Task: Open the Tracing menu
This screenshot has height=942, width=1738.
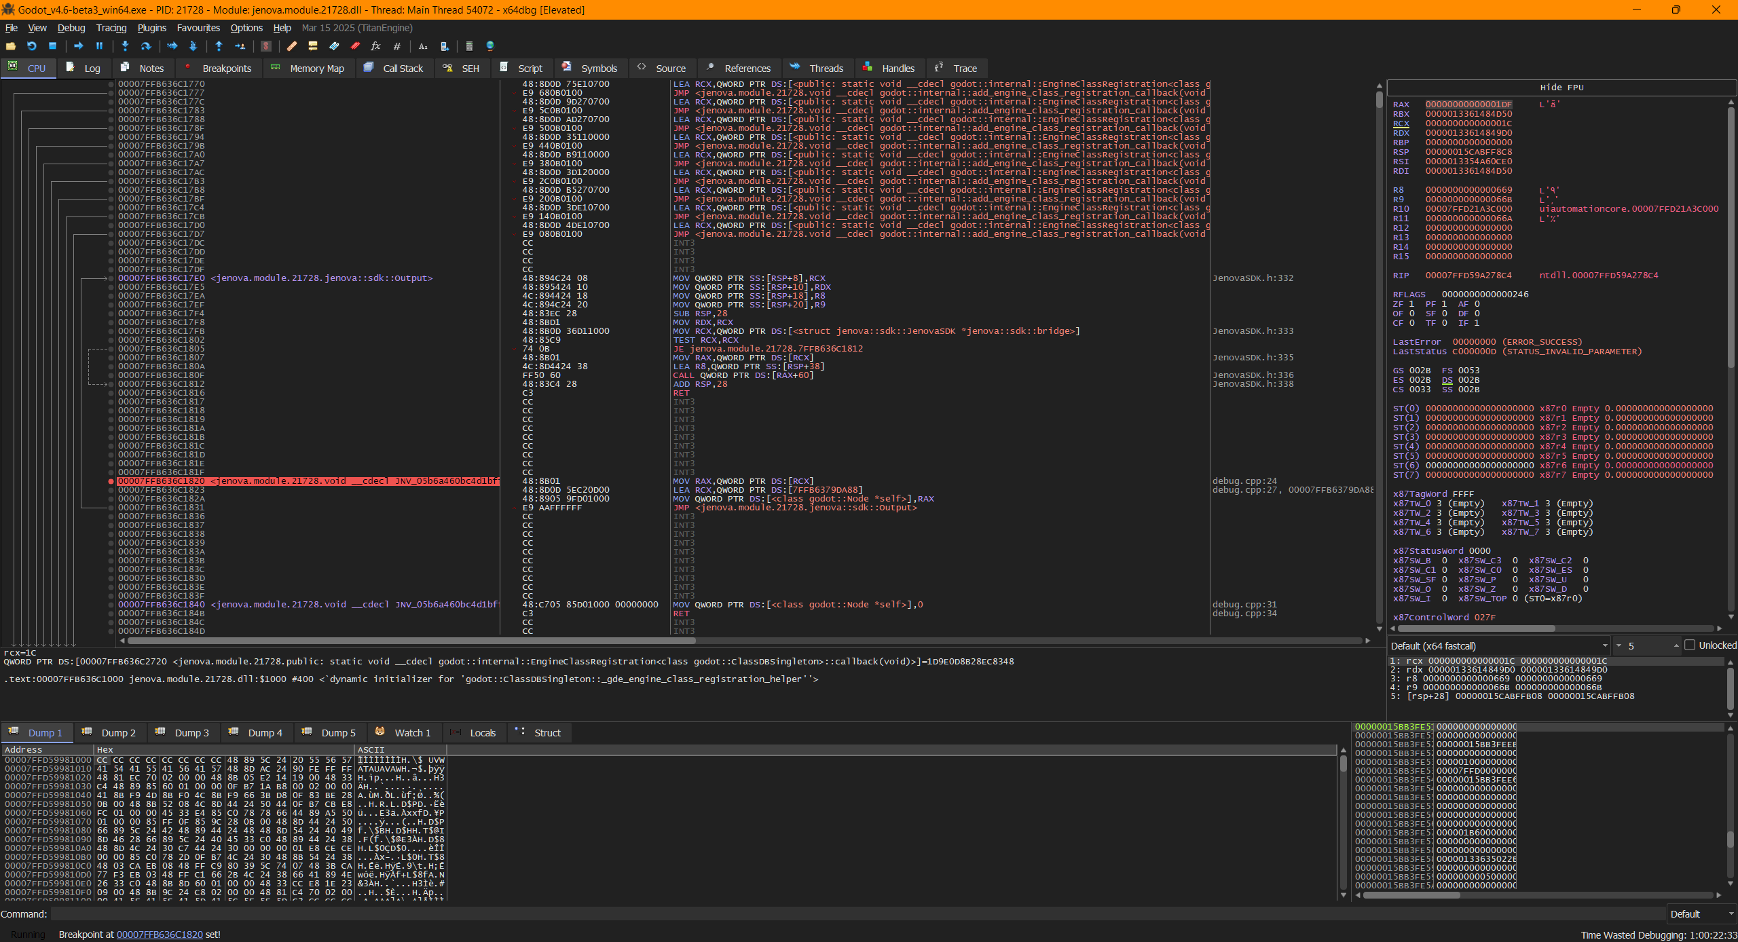Action: [111, 28]
